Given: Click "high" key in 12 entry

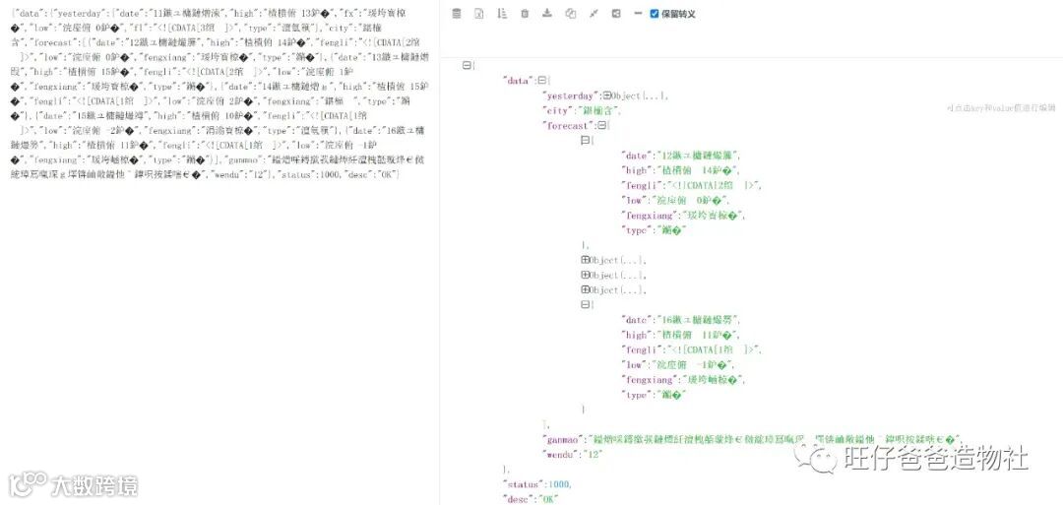Looking at the screenshot, I should 637,171.
